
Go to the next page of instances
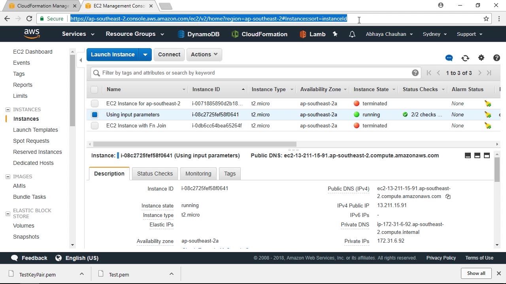tap(480, 73)
